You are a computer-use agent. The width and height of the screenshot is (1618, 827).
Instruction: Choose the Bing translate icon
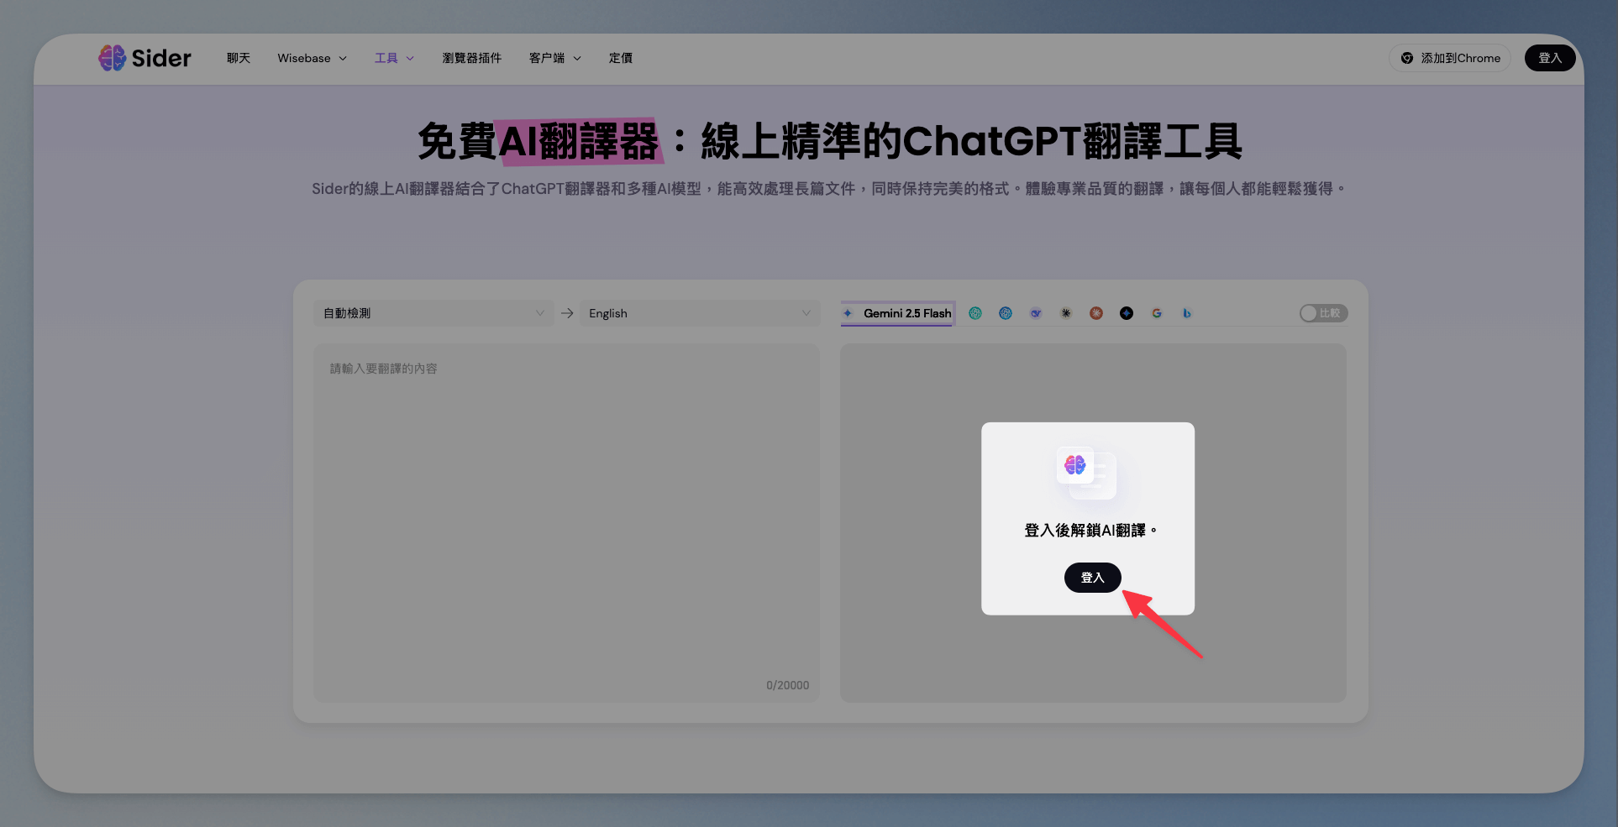[x=1186, y=313]
